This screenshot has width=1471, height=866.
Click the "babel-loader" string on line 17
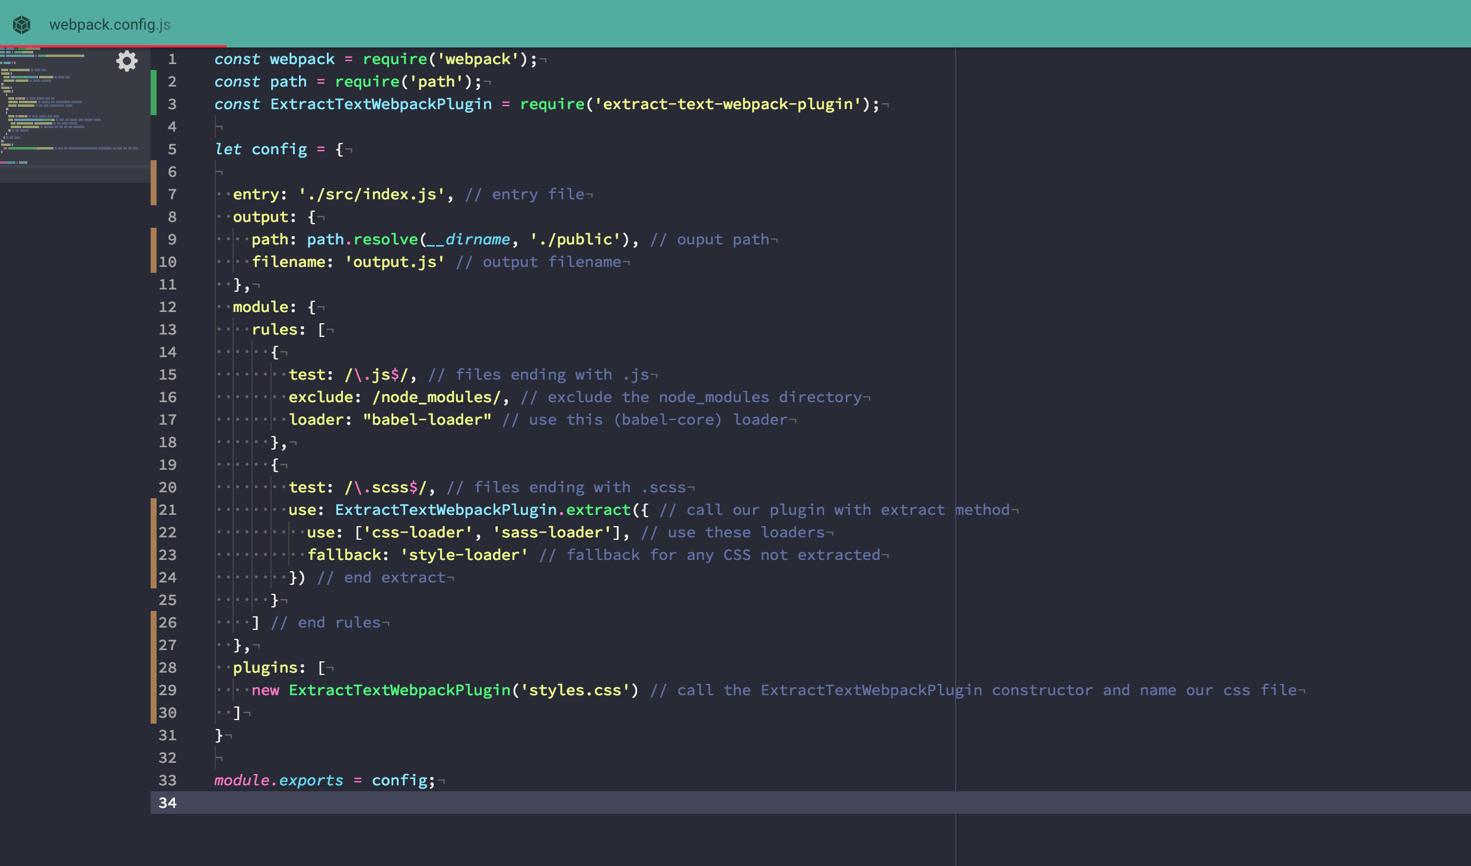[427, 420]
